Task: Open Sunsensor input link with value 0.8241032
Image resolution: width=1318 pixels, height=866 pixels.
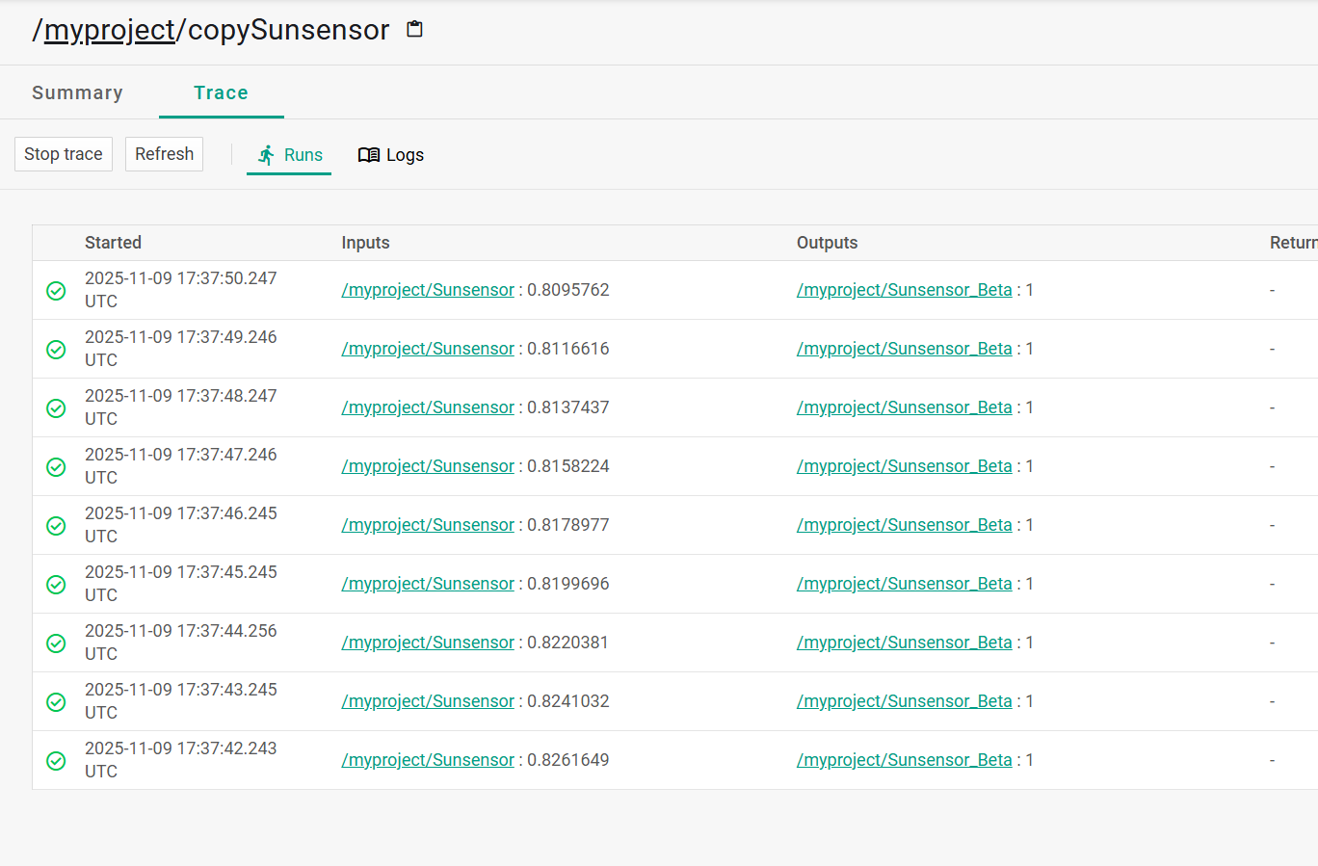Action: pyautogui.click(x=428, y=701)
